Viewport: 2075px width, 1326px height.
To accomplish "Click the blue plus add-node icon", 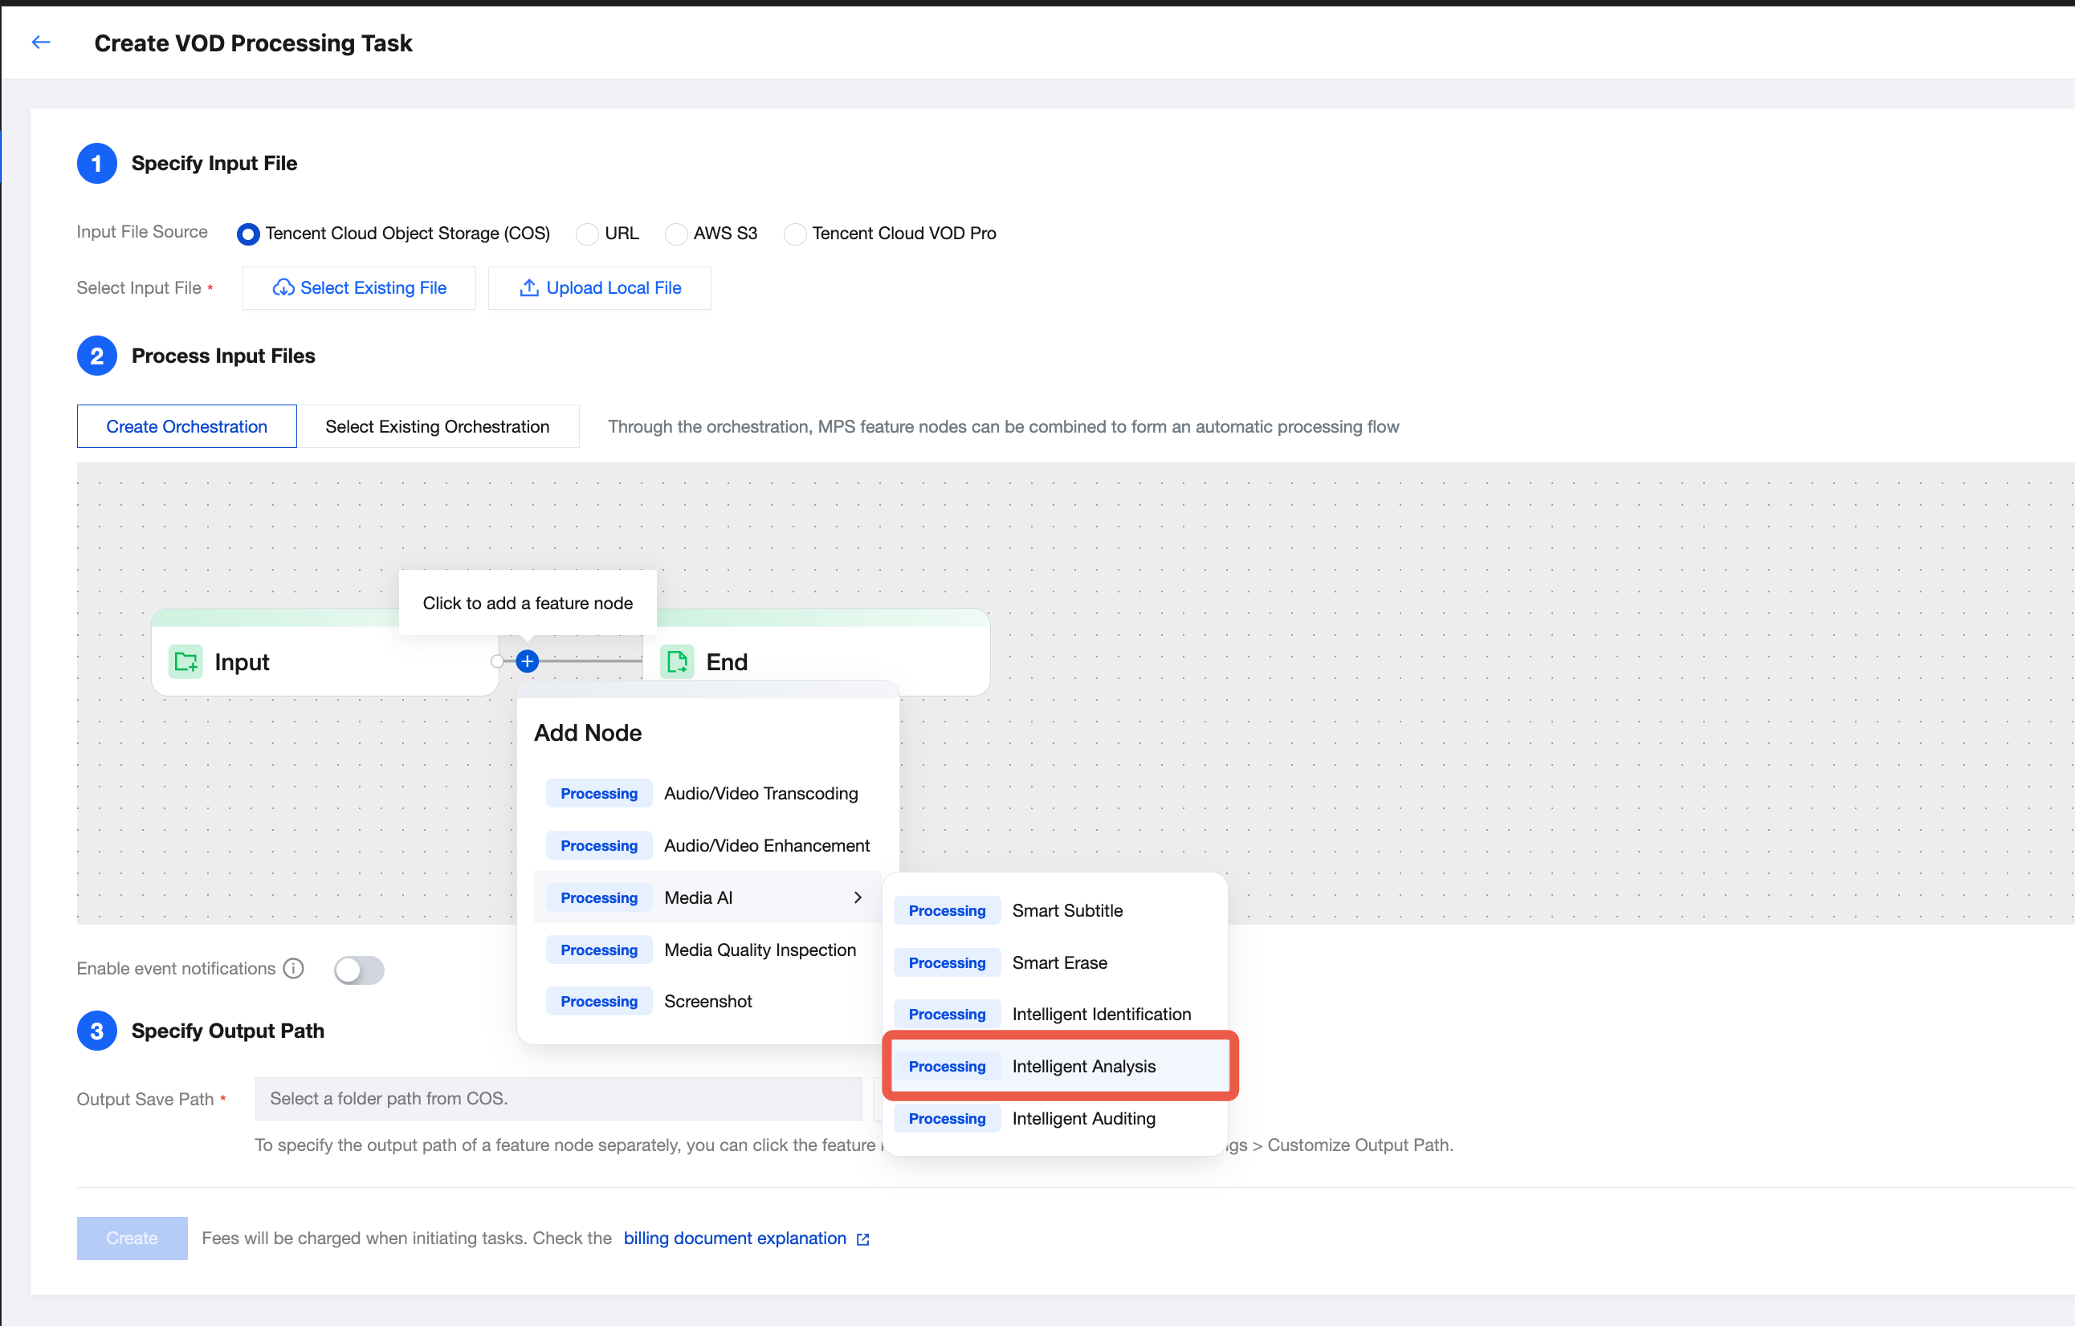I will (x=528, y=661).
